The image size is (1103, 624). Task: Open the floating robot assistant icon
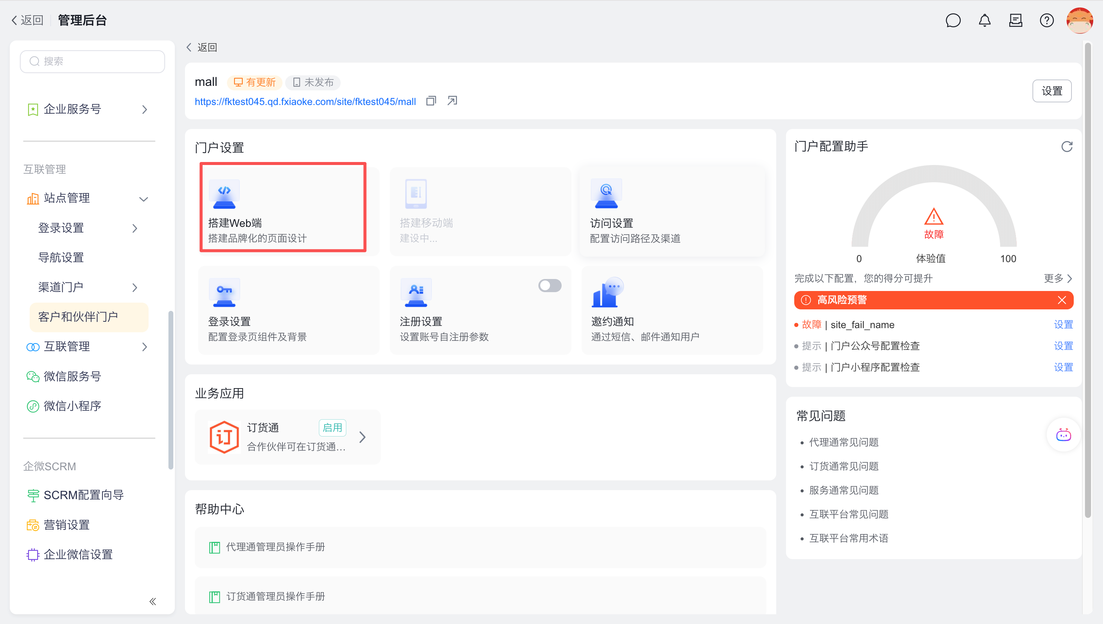click(x=1063, y=435)
